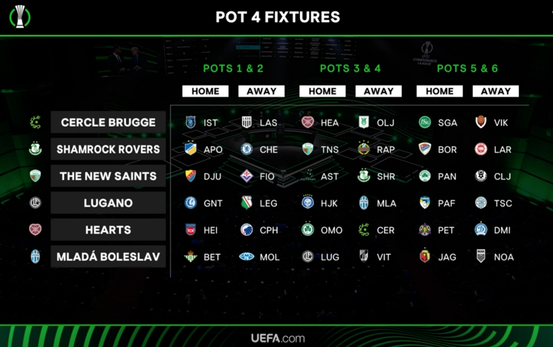Click the Jagiellonia JAG crest

click(x=425, y=256)
